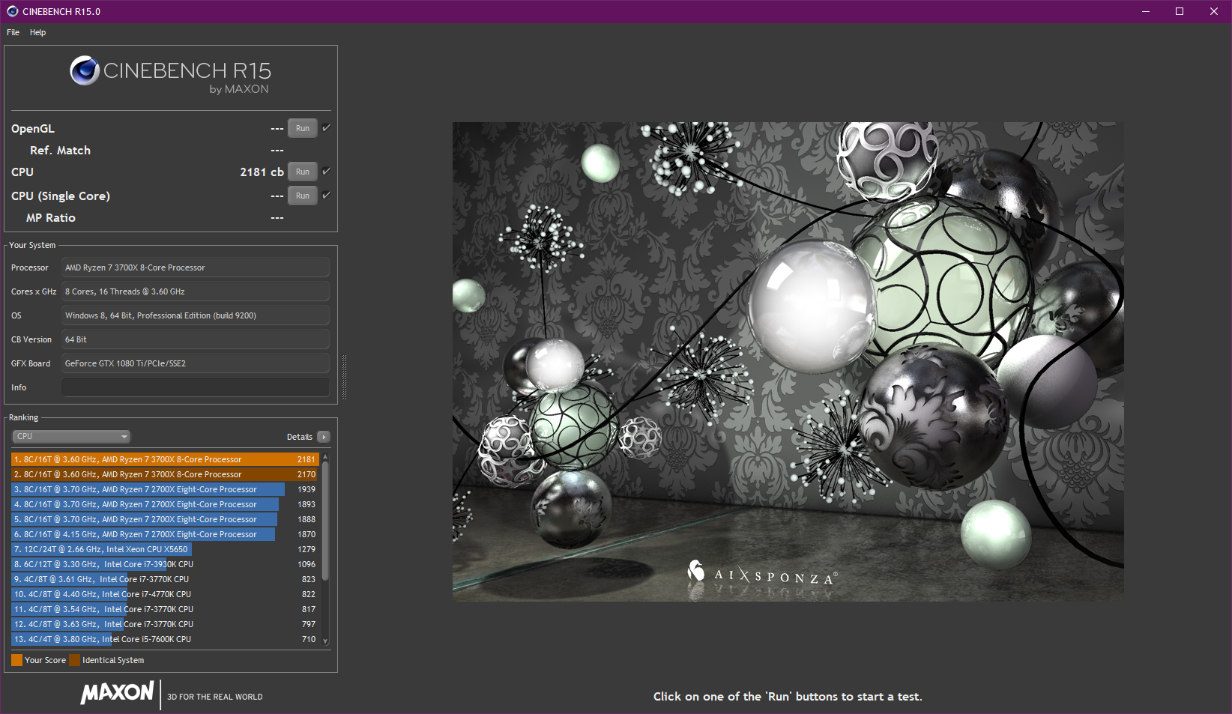
Task: Click the 2181 cb CPU score
Action: [262, 172]
